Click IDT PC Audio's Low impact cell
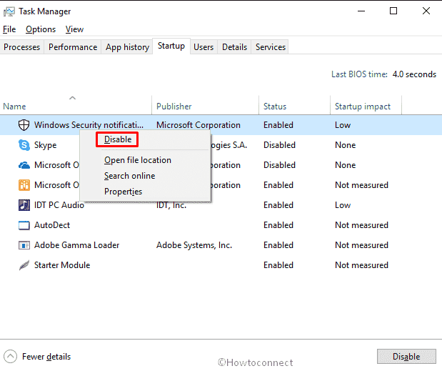 (x=343, y=205)
